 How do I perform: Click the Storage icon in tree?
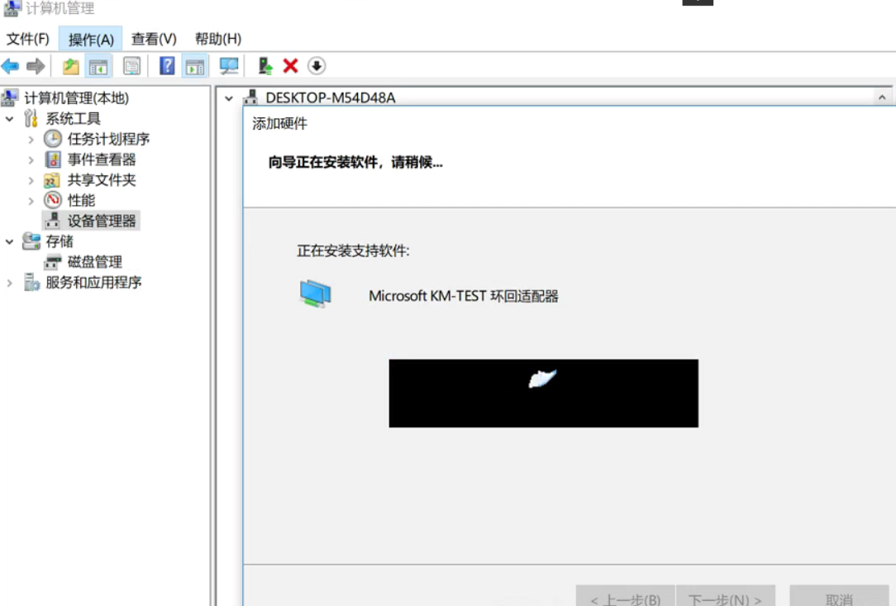pos(31,241)
